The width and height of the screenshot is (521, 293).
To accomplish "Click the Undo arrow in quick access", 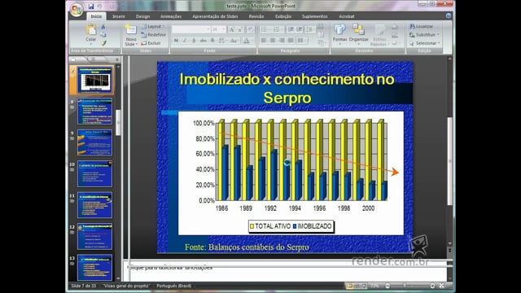I will click(x=99, y=7).
